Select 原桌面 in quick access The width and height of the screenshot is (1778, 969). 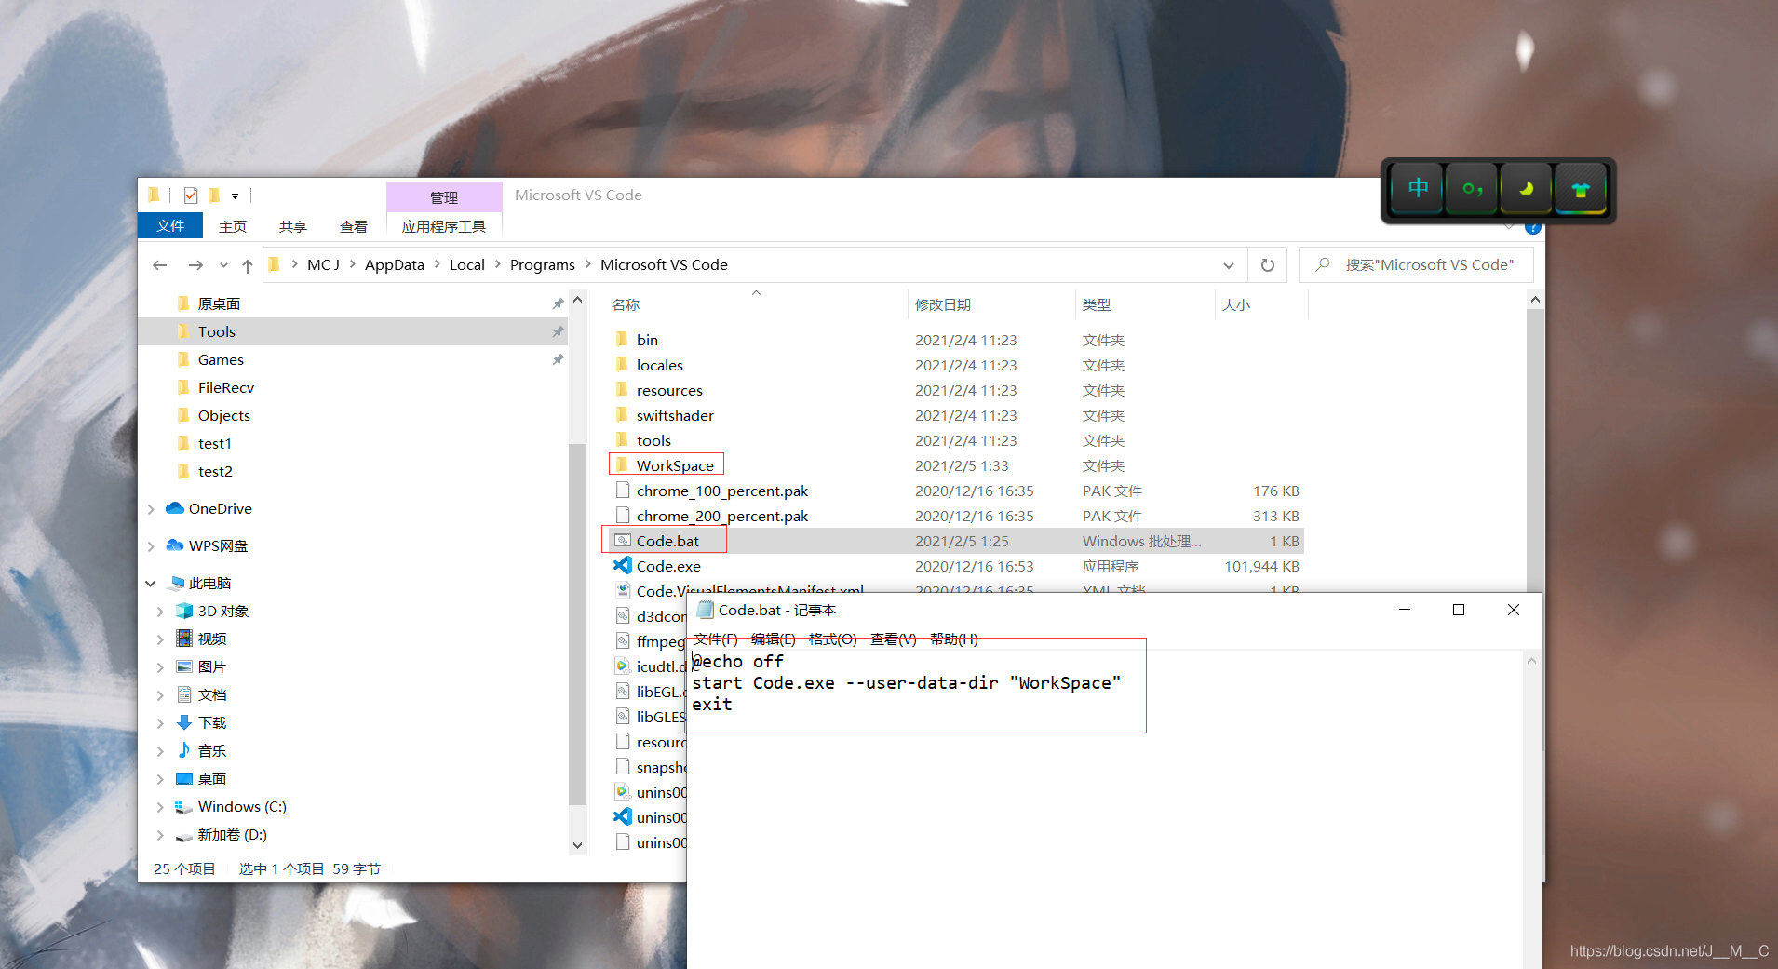[219, 303]
